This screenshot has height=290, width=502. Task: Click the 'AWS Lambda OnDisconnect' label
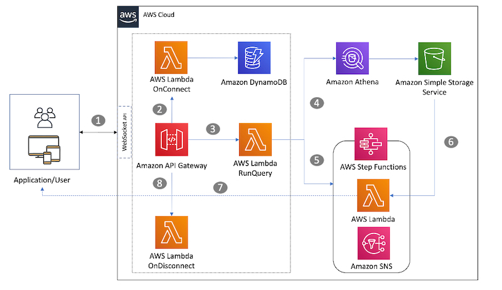point(171,260)
